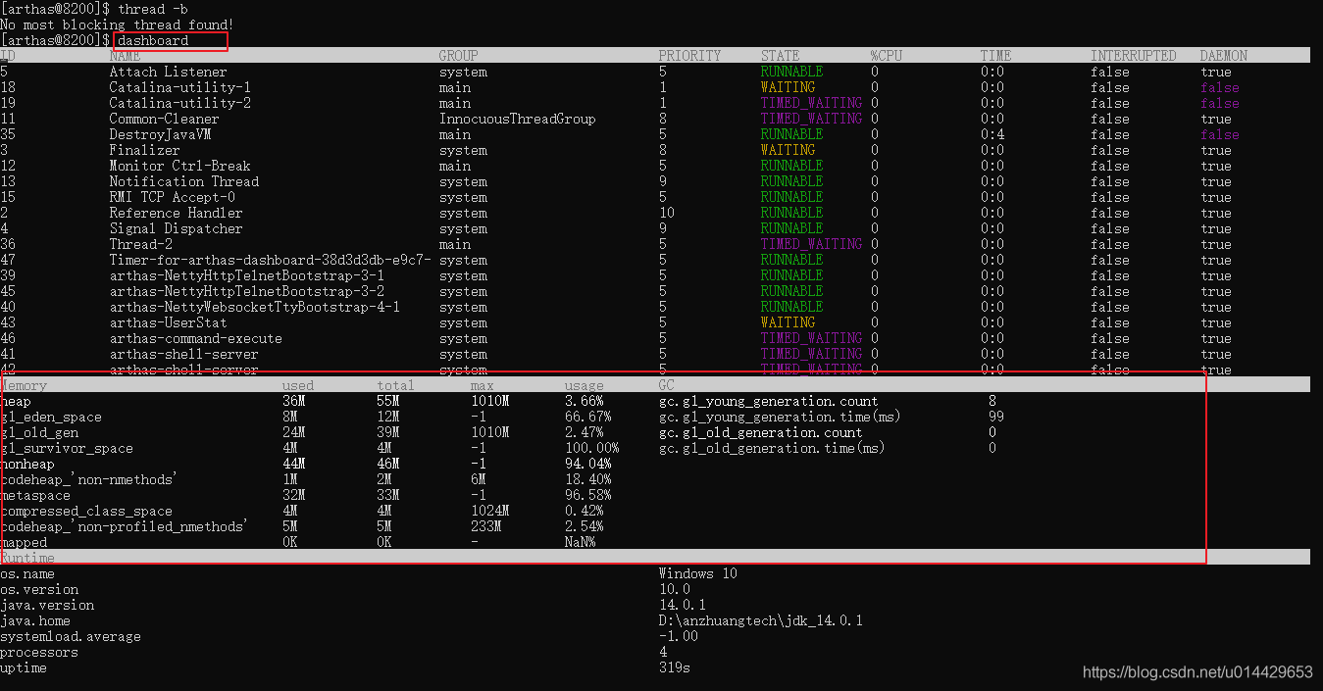The height and width of the screenshot is (691, 1323).
Task: Select the "Finalizer" thread name
Action: pos(144,150)
